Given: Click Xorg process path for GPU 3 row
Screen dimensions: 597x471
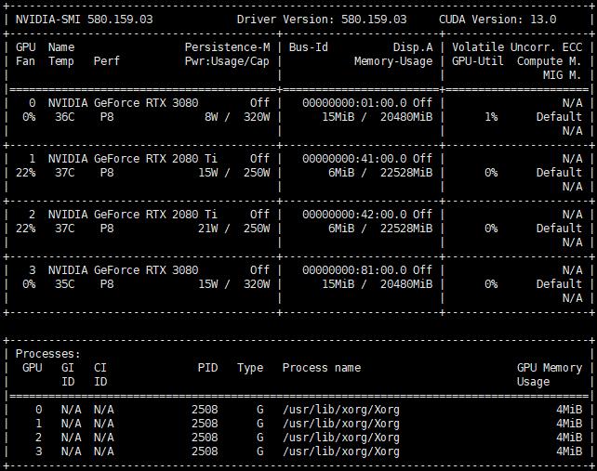Looking at the screenshot, I should 341,451.
